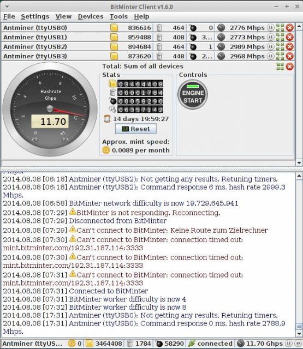Close the Total sum of all devices panel

click(x=290, y=67)
